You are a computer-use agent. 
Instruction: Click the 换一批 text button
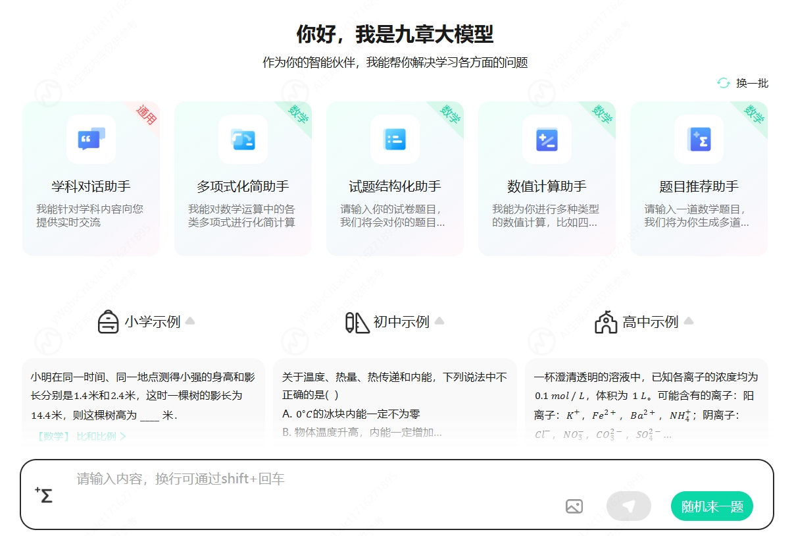coord(751,83)
